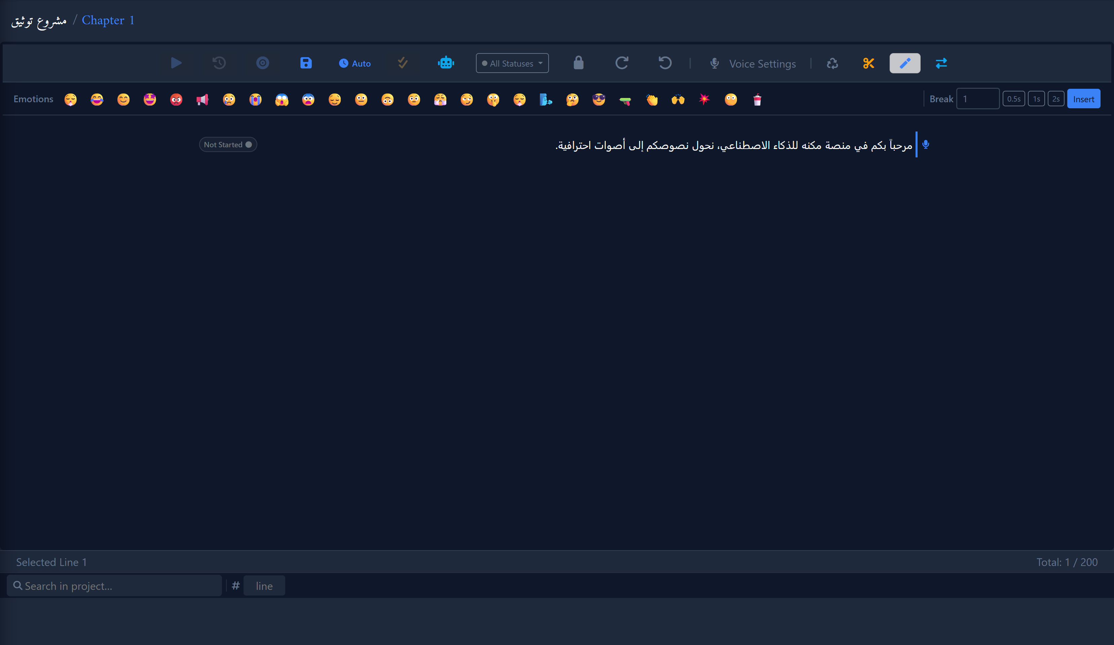Select the orange scissors split tool
This screenshot has width=1114, height=645.
869,63
